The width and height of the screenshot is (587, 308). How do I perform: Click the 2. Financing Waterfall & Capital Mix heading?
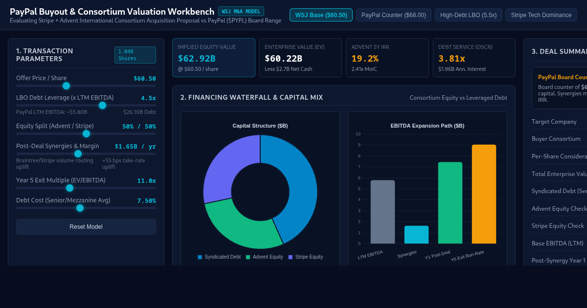251,97
